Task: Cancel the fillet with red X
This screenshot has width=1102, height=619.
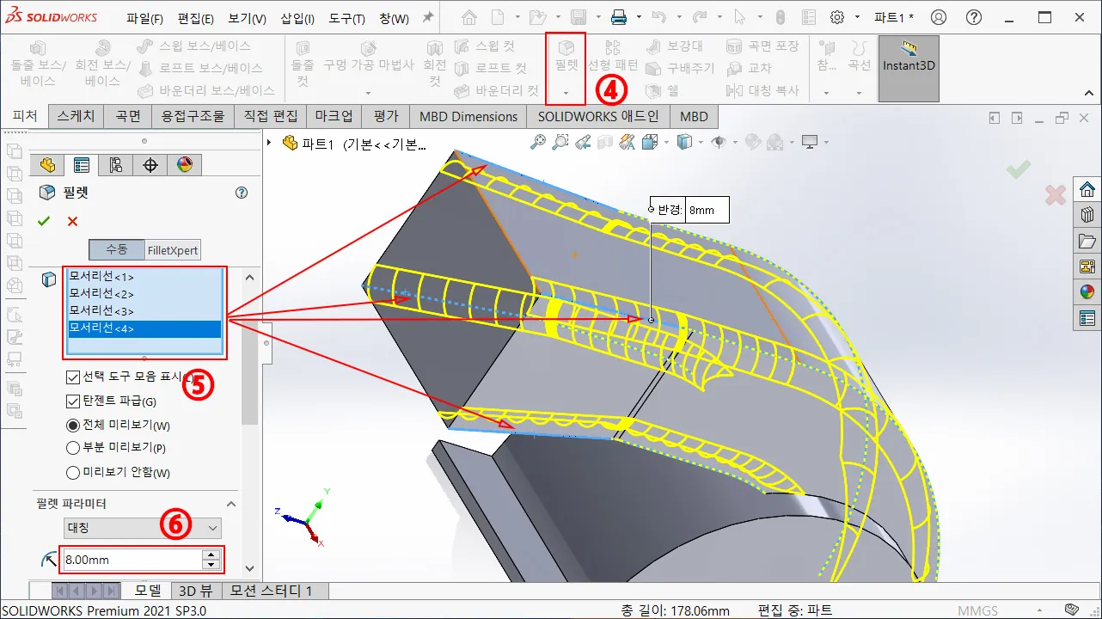Action: [x=72, y=222]
